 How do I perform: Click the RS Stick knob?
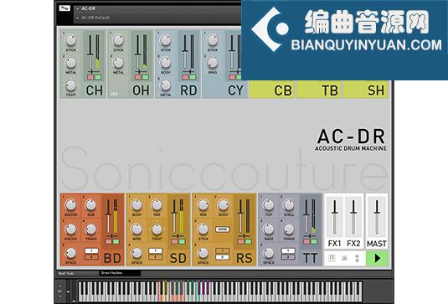[x=203, y=229]
